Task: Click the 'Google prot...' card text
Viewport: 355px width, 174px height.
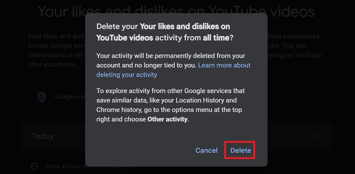Action: (69, 97)
